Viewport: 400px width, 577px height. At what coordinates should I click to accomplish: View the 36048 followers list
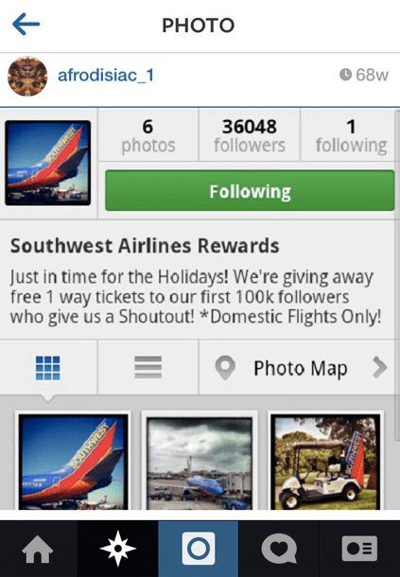(250, 135)
